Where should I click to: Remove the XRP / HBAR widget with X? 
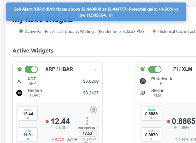(95, 69)
